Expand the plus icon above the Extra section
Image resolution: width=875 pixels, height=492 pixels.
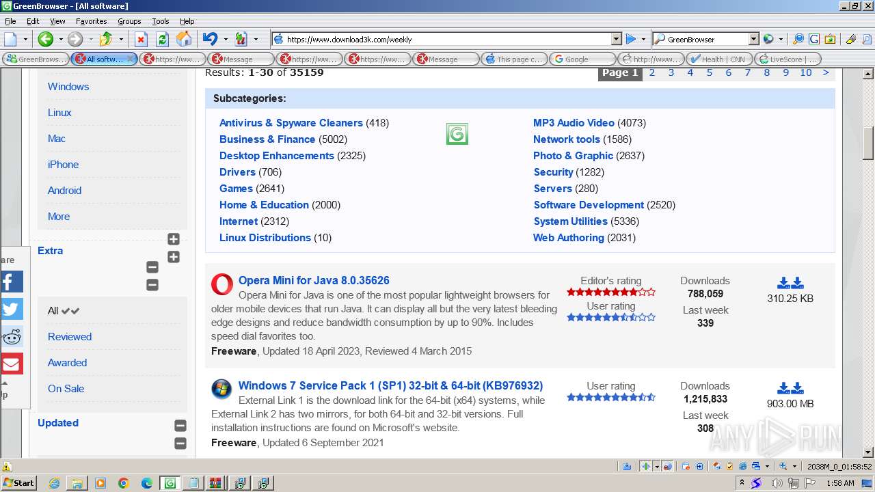[174, 239]
